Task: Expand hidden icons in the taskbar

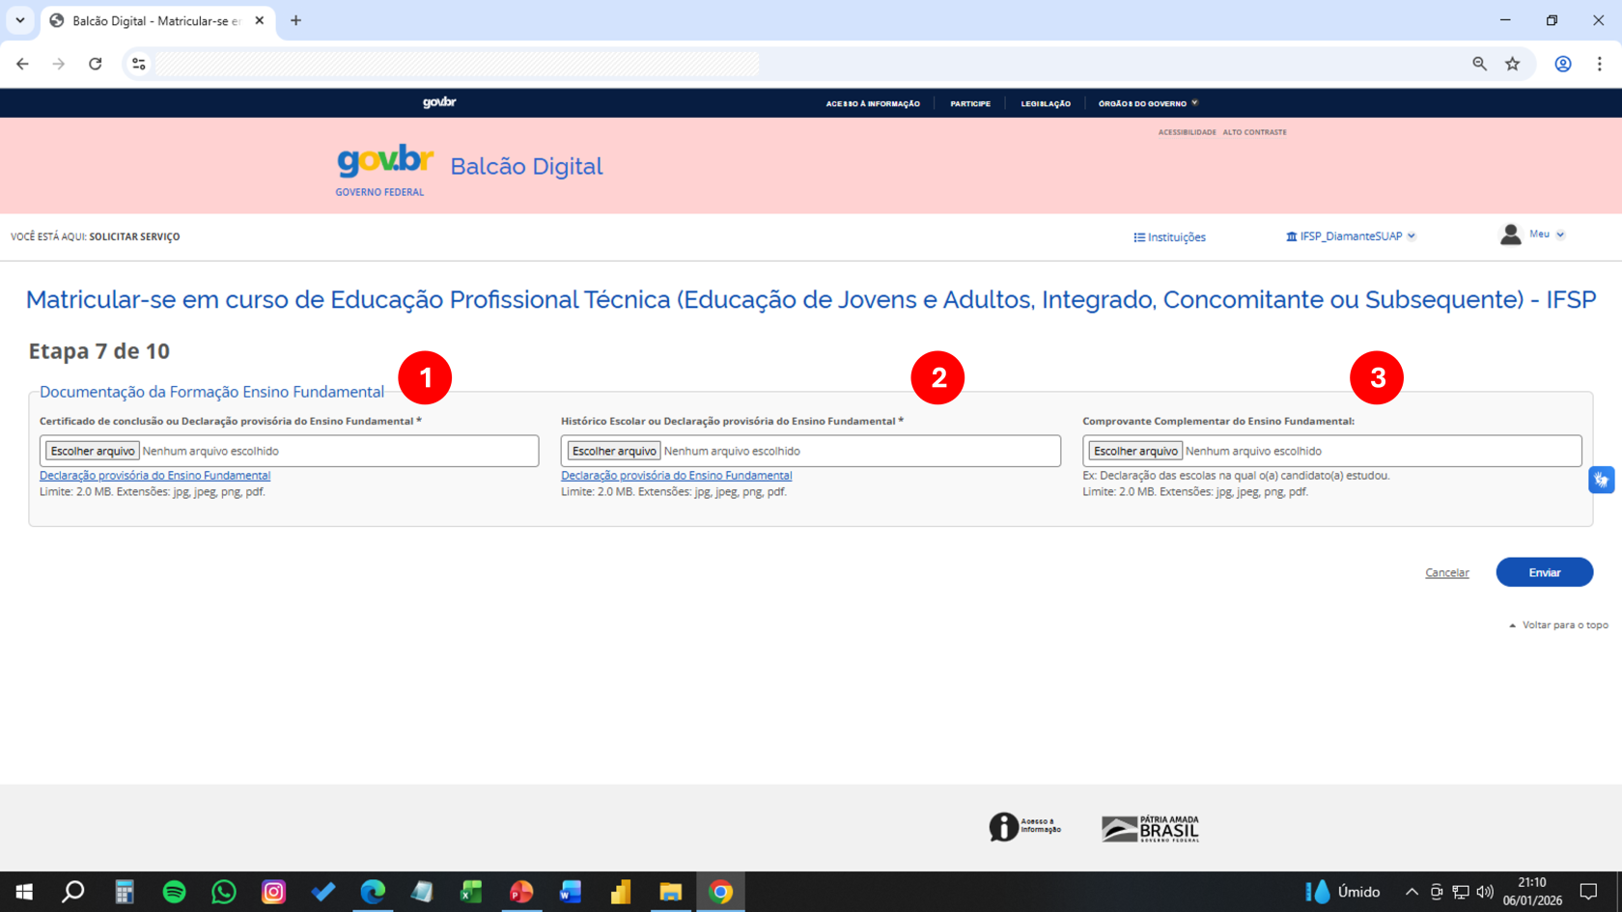Action: pyautogui.click(x=1411, y=892)
